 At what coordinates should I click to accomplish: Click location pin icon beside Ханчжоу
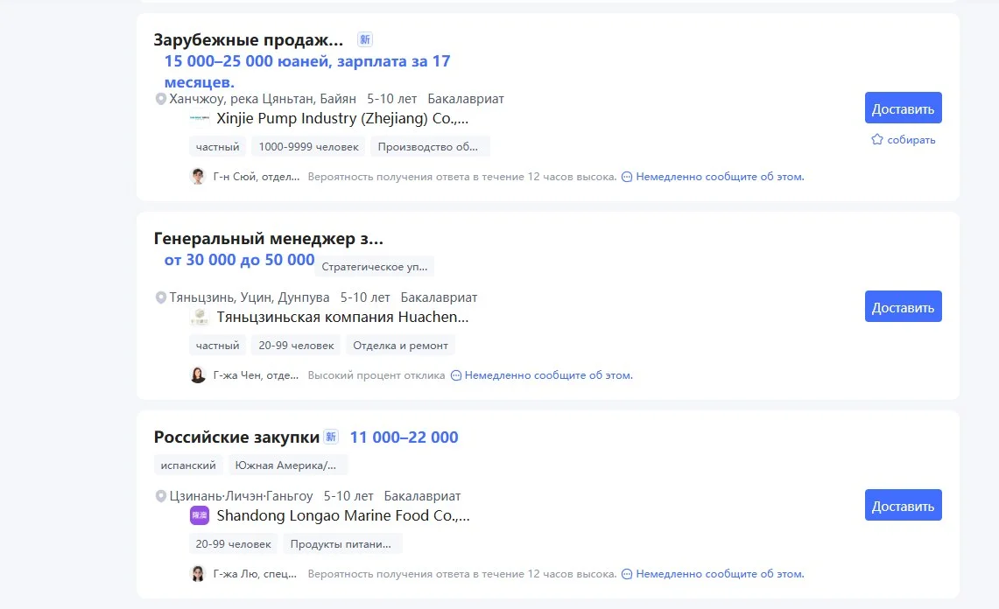click(x=160, y=99)
